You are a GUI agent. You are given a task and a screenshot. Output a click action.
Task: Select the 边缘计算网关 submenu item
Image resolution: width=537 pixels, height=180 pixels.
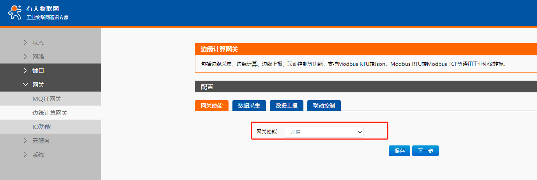tap(50, 113)
